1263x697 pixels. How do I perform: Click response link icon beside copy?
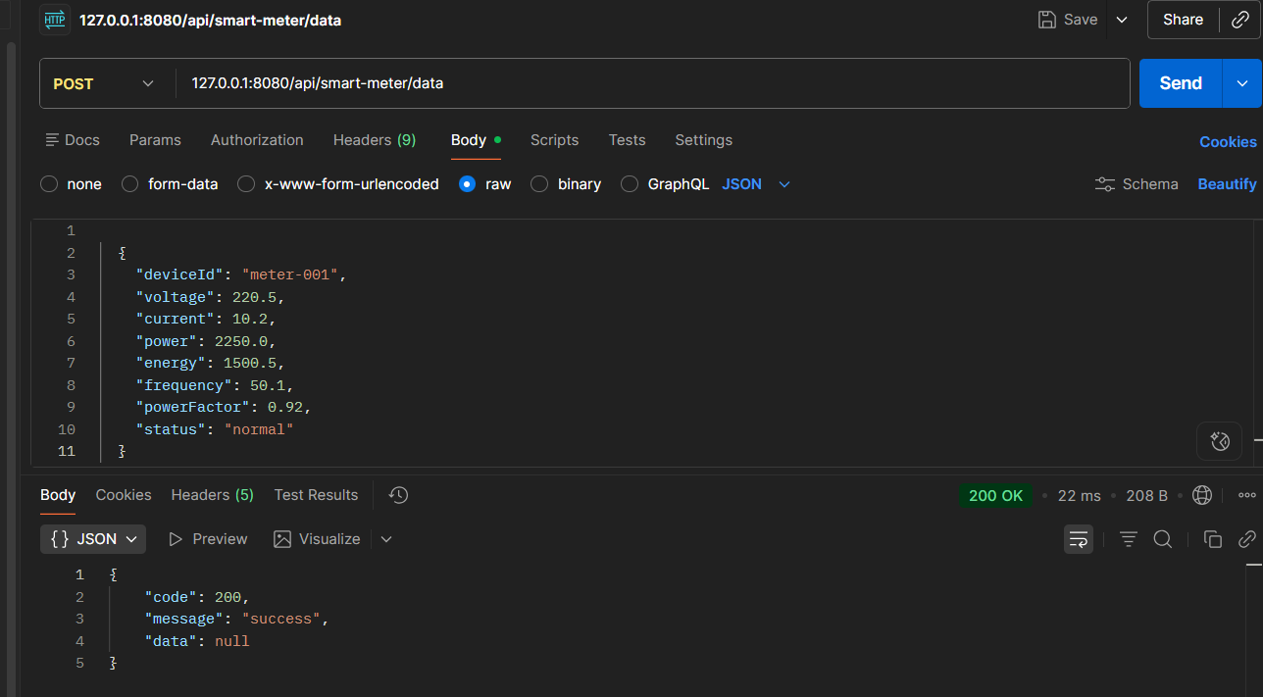tap(1247, 539)
